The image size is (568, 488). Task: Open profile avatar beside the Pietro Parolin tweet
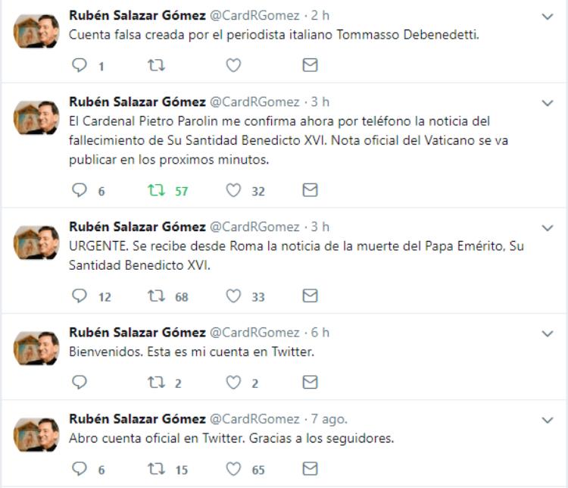[37, 117]
